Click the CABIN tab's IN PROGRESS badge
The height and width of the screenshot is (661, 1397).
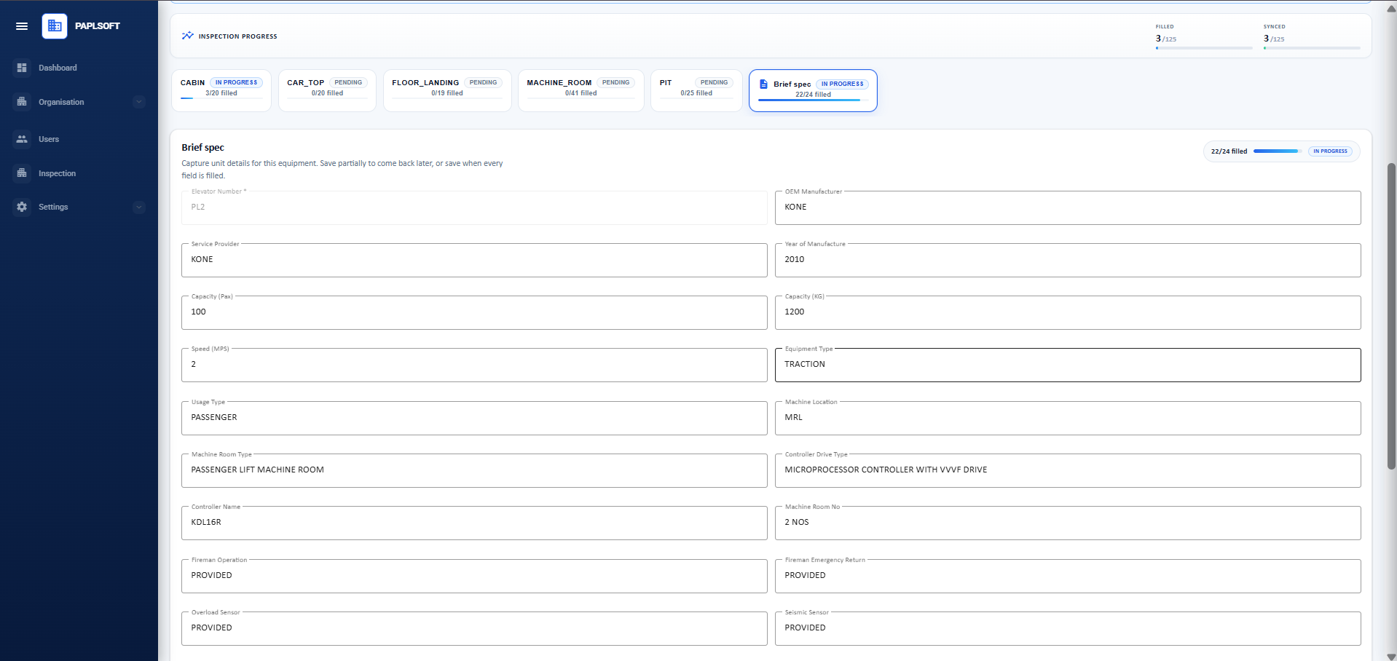coord(236,82)
